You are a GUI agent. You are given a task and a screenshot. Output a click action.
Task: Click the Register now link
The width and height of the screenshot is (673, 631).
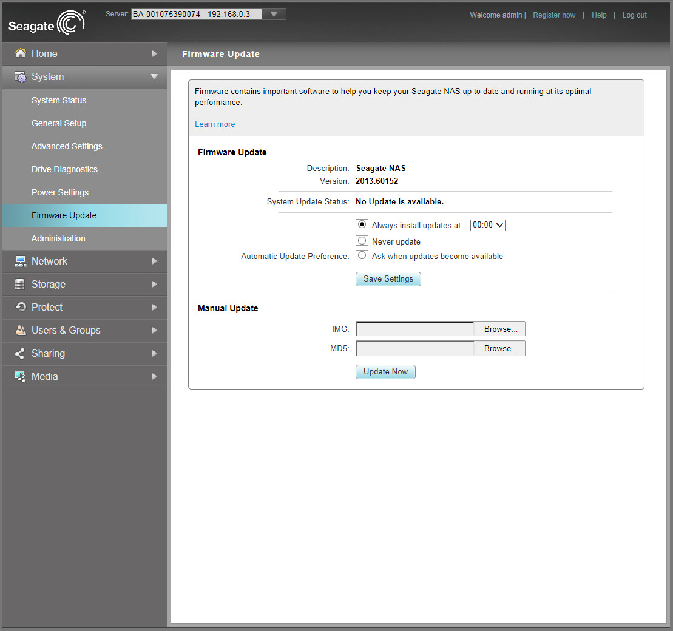coord(554,15)
